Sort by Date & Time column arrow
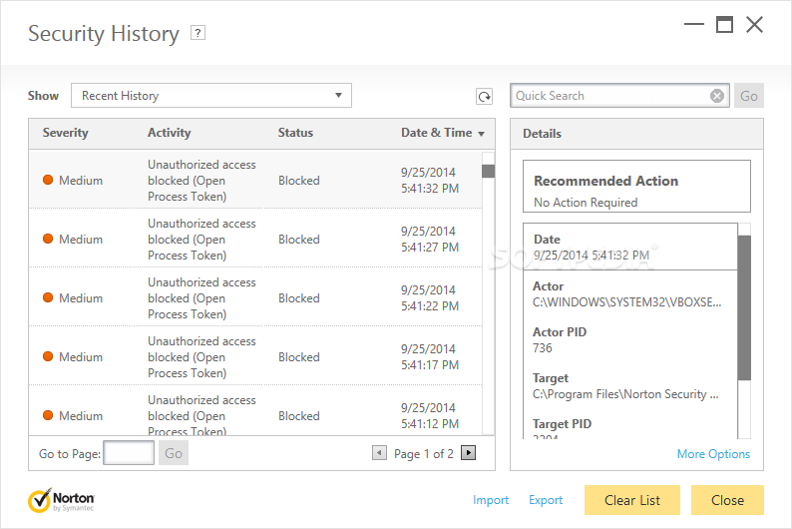This screenshot has width=792, height=529. point(482,134)
